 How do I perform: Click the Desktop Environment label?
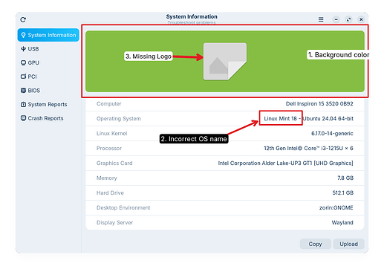[x=123, y=208]
